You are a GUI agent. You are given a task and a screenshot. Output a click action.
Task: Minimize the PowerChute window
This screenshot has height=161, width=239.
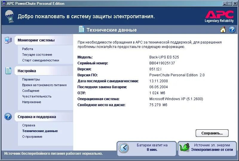(224, 3)
